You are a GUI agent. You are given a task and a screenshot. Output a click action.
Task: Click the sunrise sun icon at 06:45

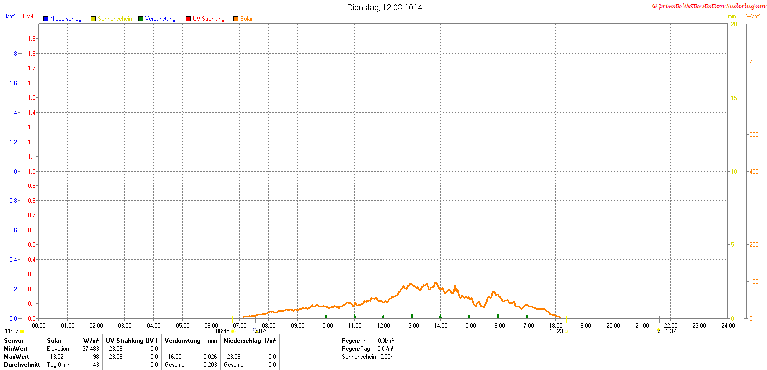pos(233,331)
